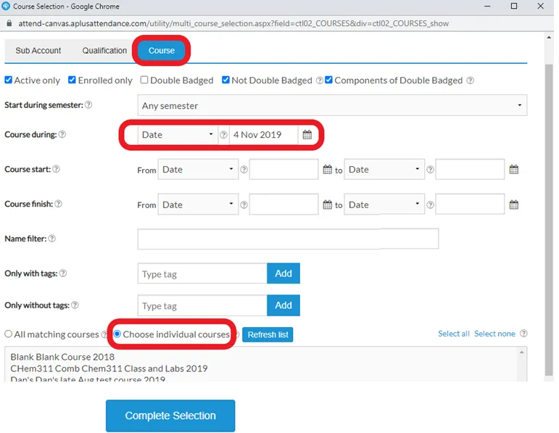Click Add button for Only with tags
The height and width of the screenshot is (433, 559).
click(283, 273)
